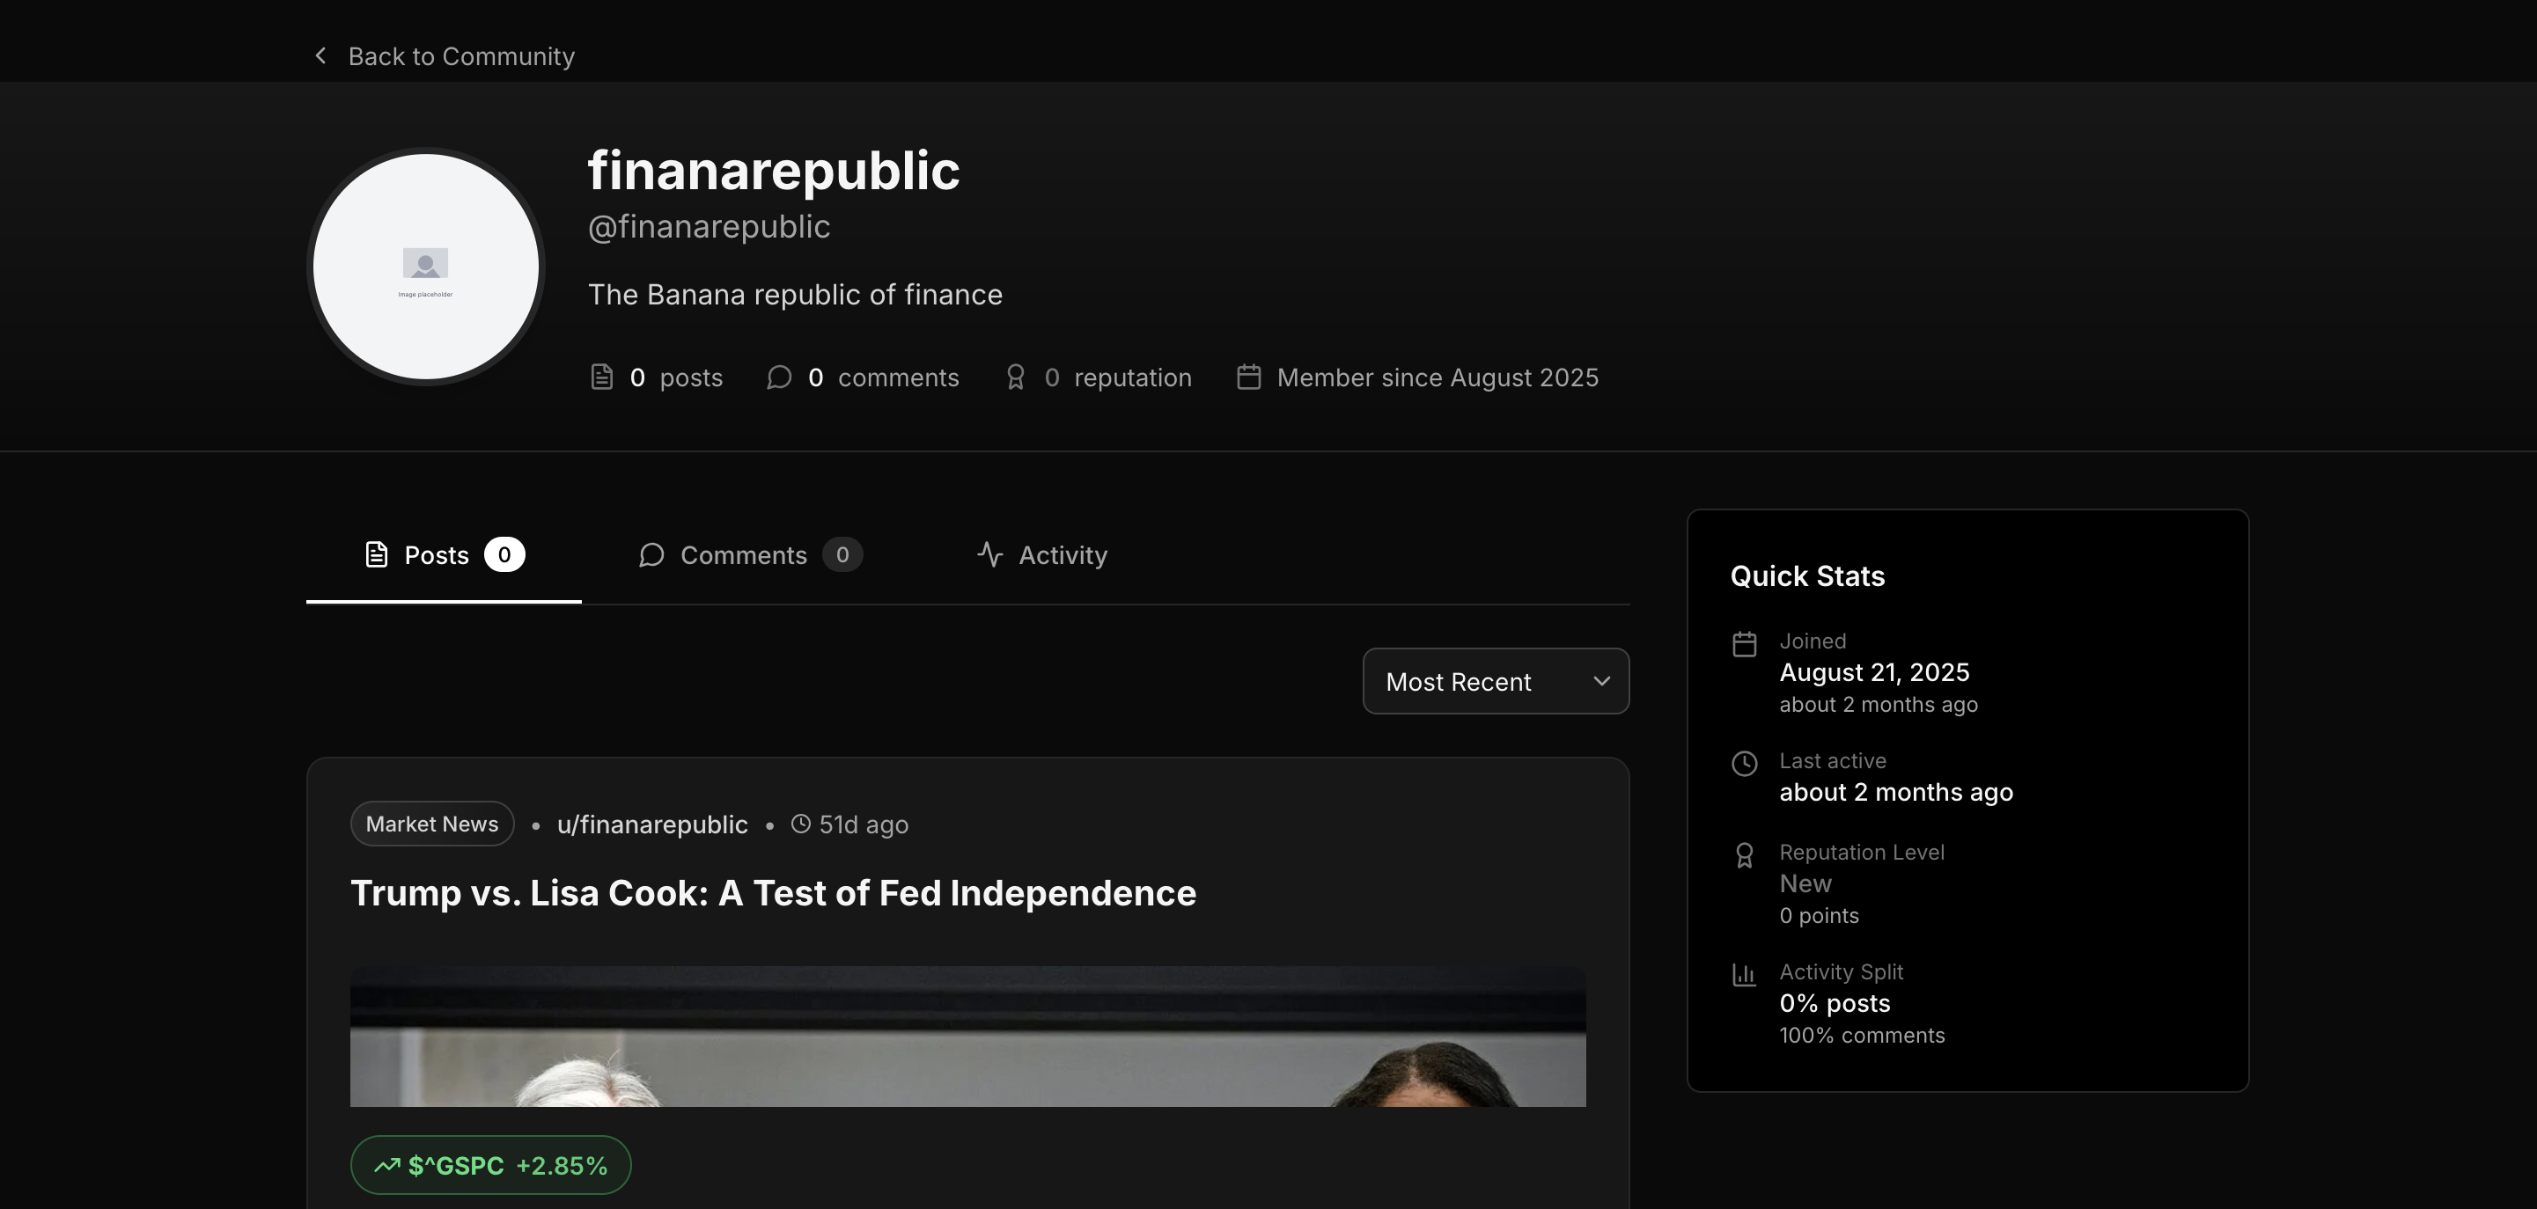
Task: Click the back arrow chevron icon
Action: (x=320, y=56)
